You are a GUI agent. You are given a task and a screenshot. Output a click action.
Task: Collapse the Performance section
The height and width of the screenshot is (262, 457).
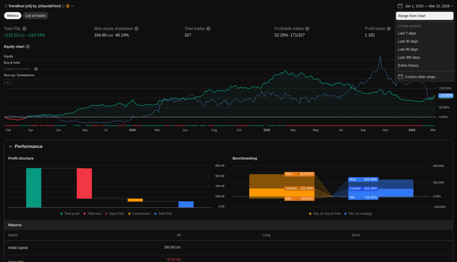11,146
